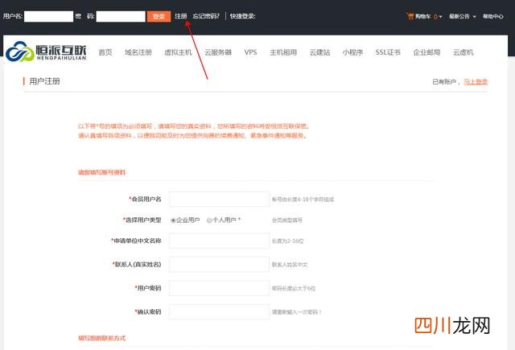Image resolution: width=515 pixels, height=350 pixels.
Task: Click the 填写您的联系方式 section heading
Action: coord(102,338)
